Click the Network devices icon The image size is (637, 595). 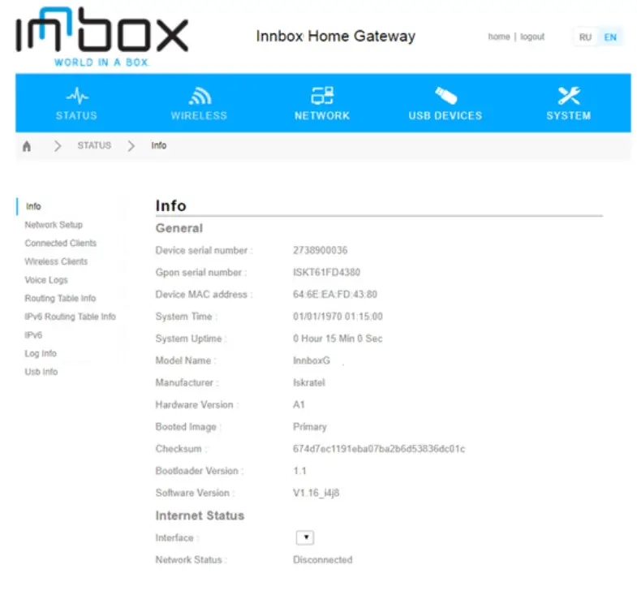click(x=322, y=96)
